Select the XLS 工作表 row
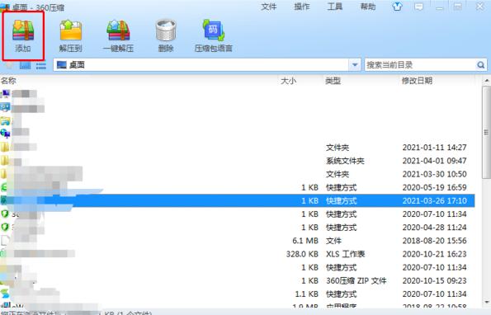Viewport: 491px width, 315px height. pos(238,254)
